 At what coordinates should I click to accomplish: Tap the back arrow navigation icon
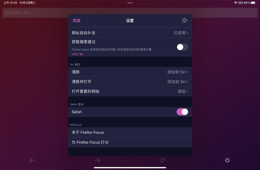pos(32,160)
